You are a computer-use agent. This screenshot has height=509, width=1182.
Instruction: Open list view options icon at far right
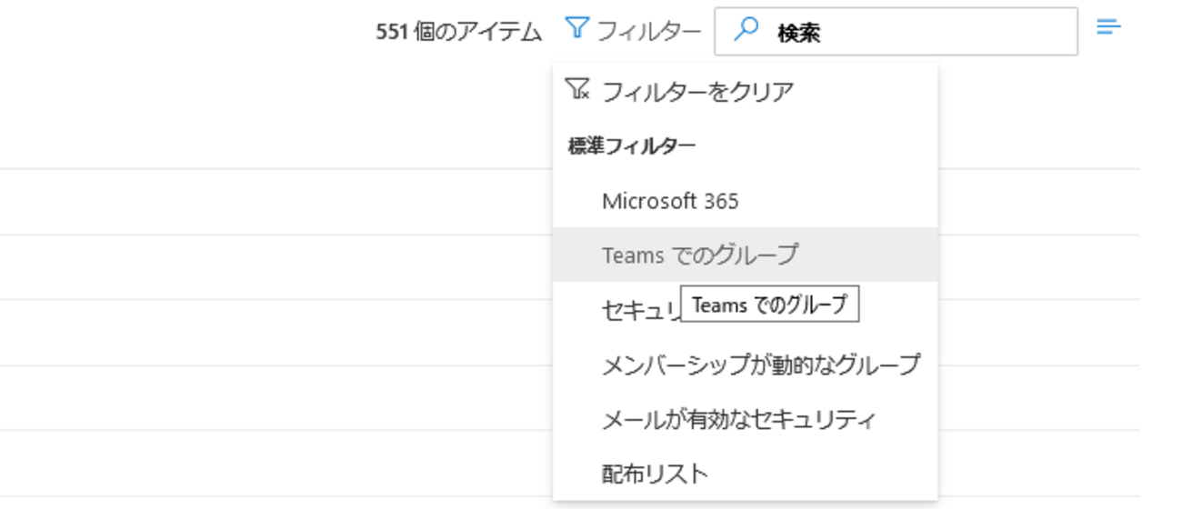(x=1108, y=27)
